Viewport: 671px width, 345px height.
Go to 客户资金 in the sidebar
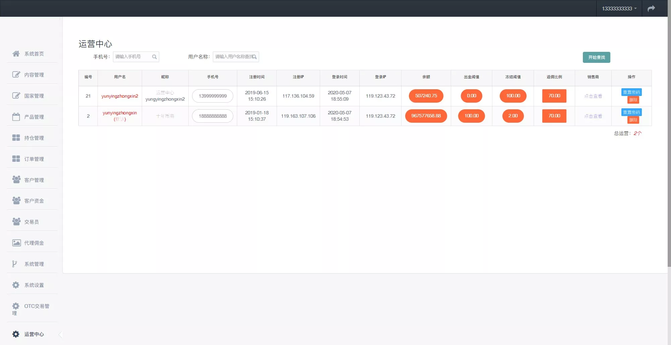34,201
